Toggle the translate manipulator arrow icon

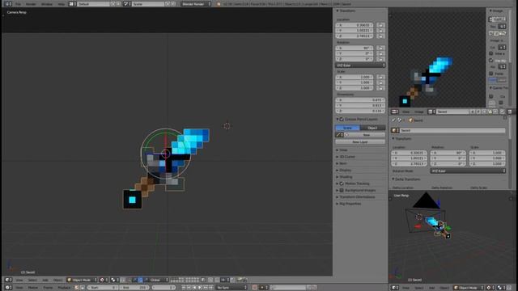point(134,280)
